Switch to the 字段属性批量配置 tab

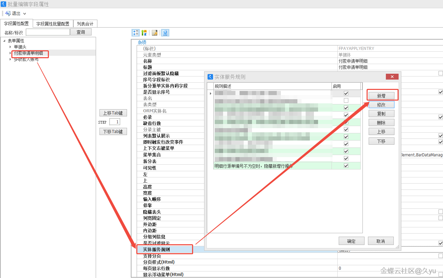(x=53, y=24)
